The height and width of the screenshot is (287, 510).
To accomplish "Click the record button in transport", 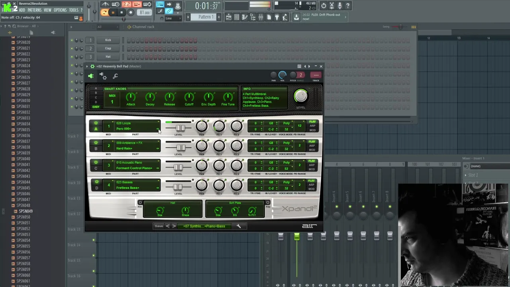I will [x=131, y=12].
